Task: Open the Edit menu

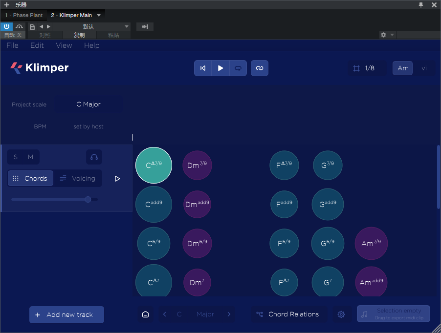Action: [x=37, y=45]
